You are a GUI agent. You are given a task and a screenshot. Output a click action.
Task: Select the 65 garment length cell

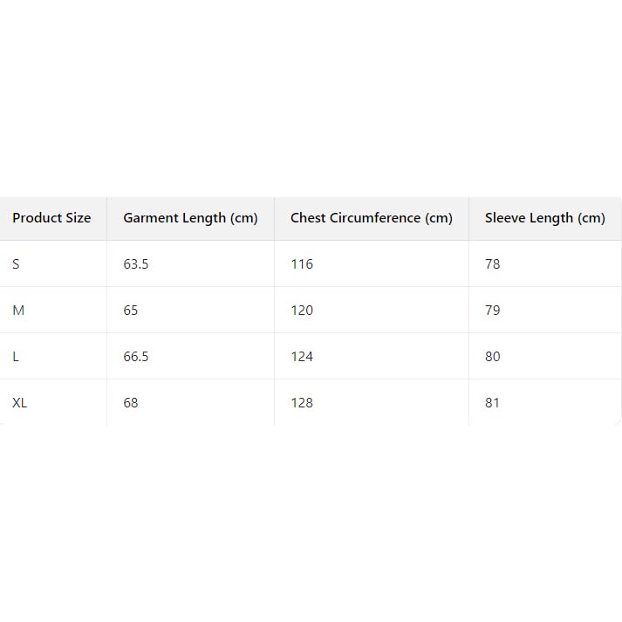(x=131, y=311)
